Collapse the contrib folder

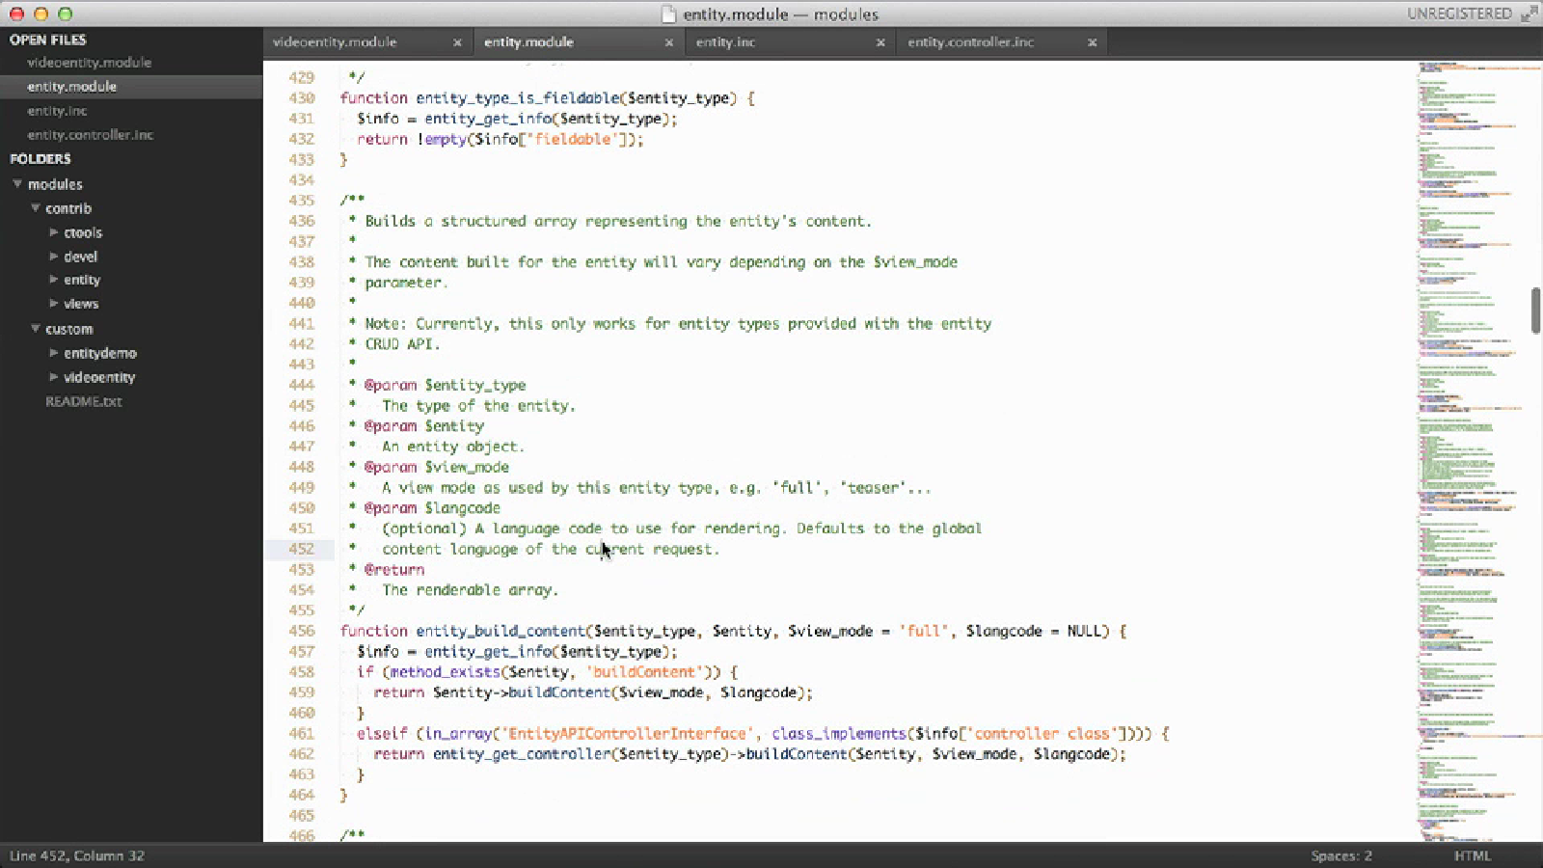tap(36, 208)
